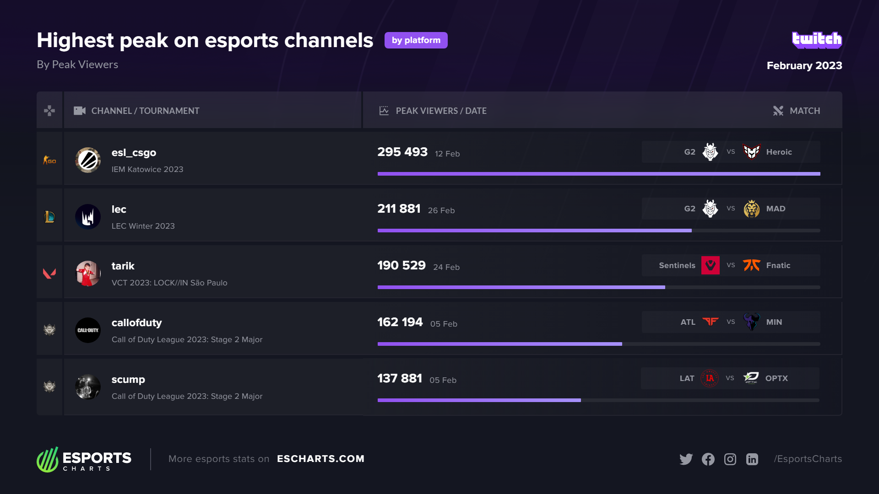Open the Twitter icon in the footer
This screenshot has height=494, width=879.
pyautogui.click(x=686, y=459)
